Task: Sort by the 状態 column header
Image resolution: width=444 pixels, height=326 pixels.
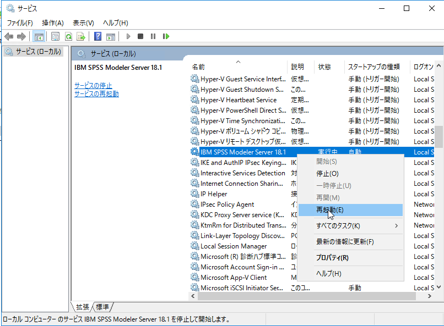Action: click(329, 67)
